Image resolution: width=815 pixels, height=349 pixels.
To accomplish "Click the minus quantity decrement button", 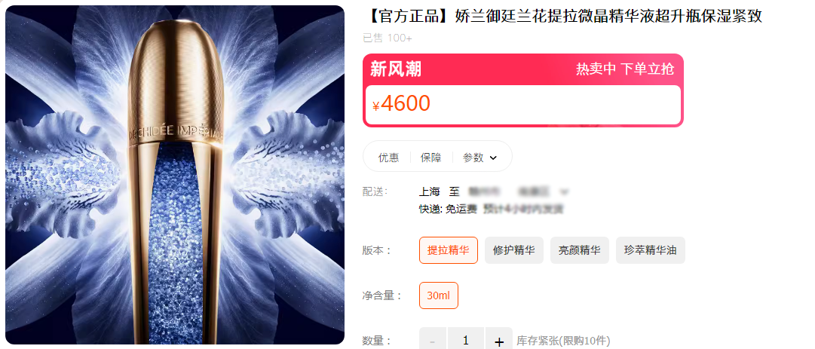I will coord(433,341).
